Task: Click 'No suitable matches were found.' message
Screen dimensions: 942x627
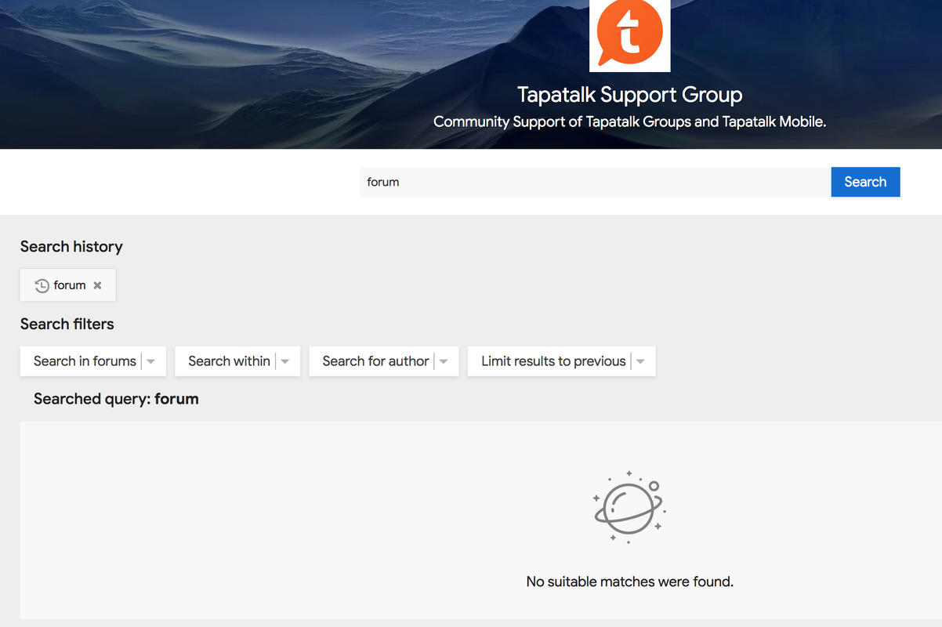Action: [x=630, y=582]
